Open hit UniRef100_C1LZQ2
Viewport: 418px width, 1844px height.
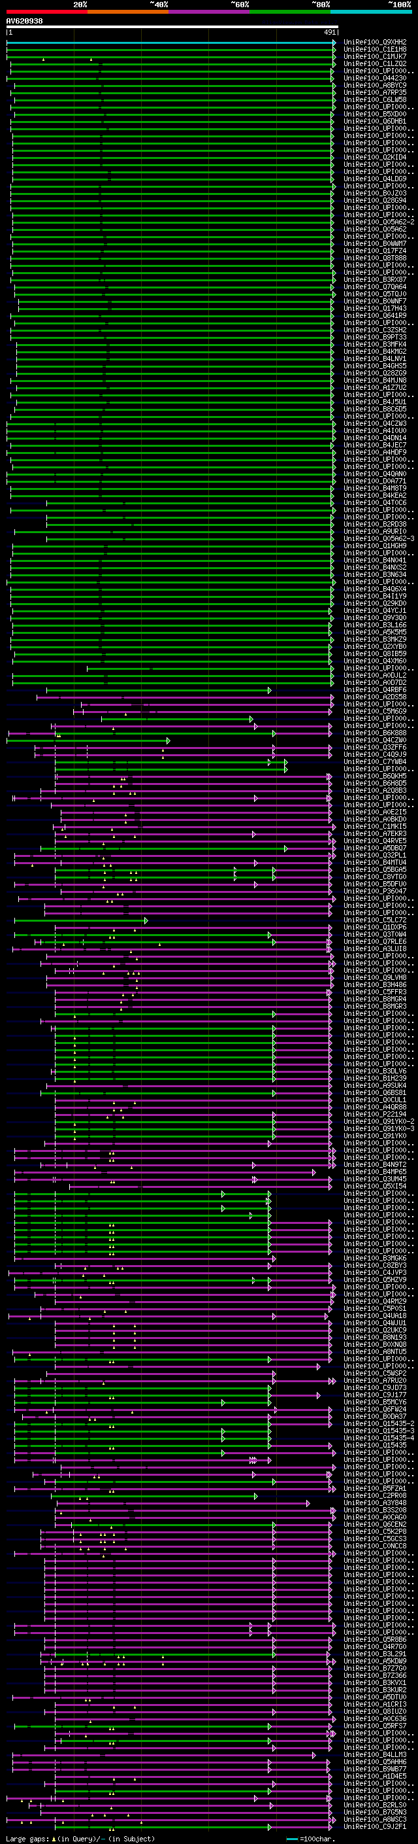[375, 63]
